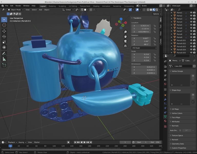Image resolution: width=197 pixels, height=154 pixels.
Task: Click the Cubo.060 mesh name field
Action: 183,66
